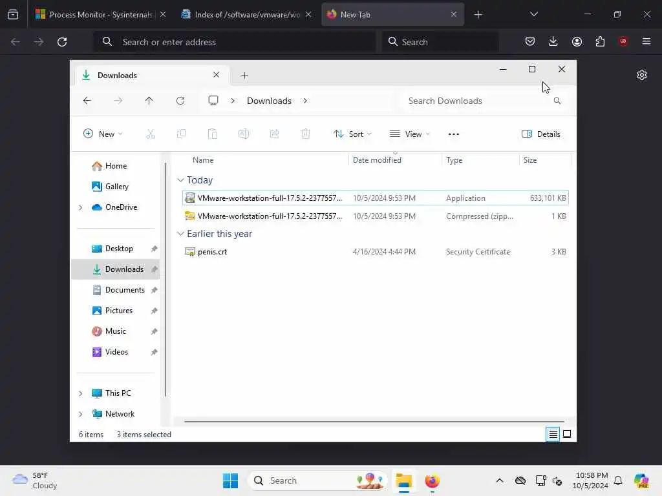Switch to details list view icon in status bar

553,434
